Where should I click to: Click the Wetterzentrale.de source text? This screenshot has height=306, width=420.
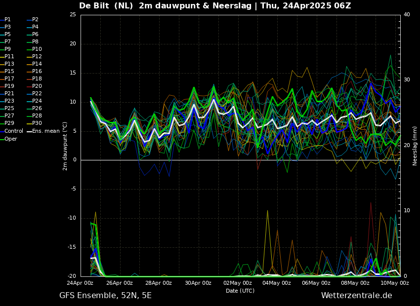point(356,296)
